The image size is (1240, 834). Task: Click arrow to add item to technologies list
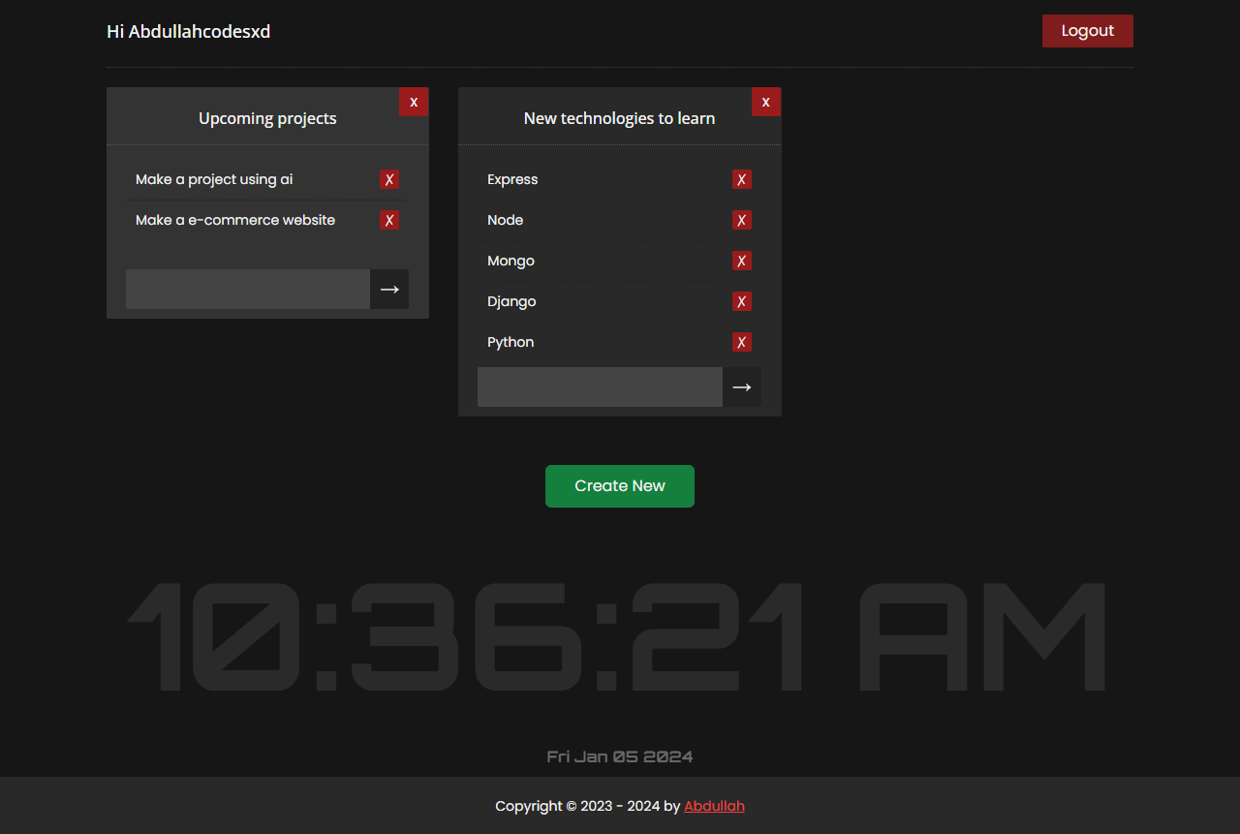pyautogui.click(x=741, y=387)
